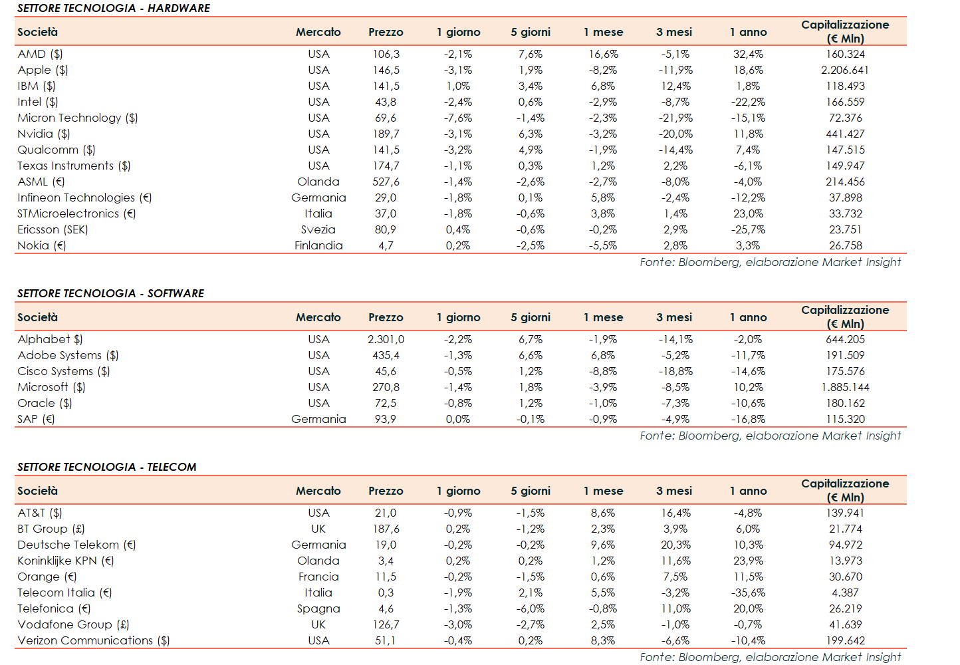Click the Nvidia row company name
960x665 pixels.
click(44, 134)
